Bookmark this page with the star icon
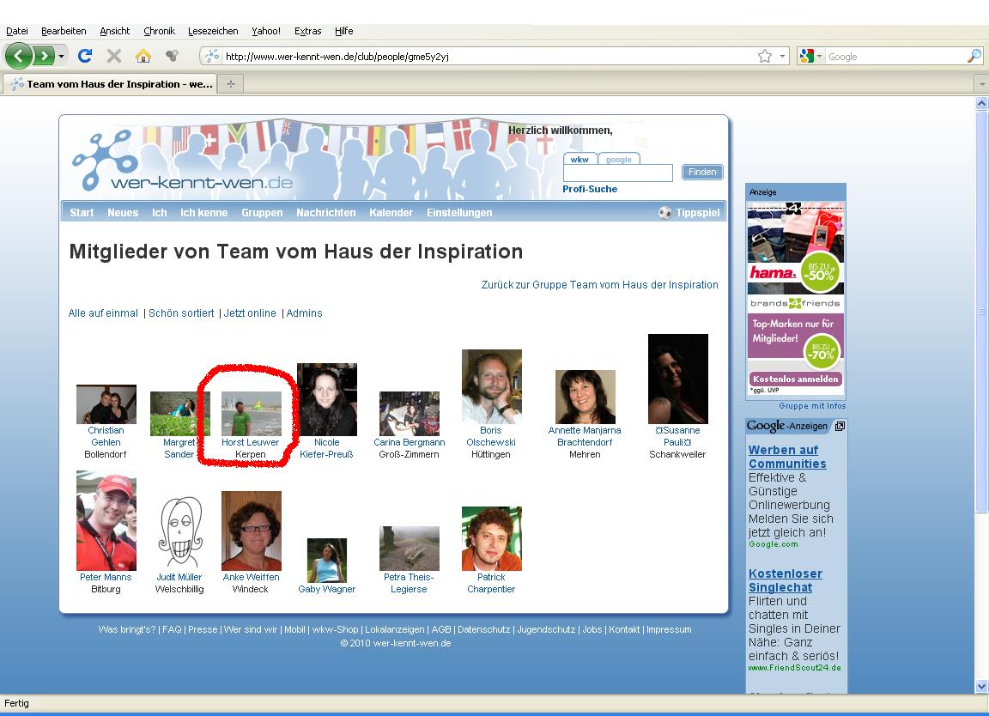This screenshot has width=989, height=716. coord(764,57)
